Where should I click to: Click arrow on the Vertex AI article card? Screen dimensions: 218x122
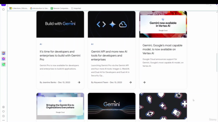point(144,82)
